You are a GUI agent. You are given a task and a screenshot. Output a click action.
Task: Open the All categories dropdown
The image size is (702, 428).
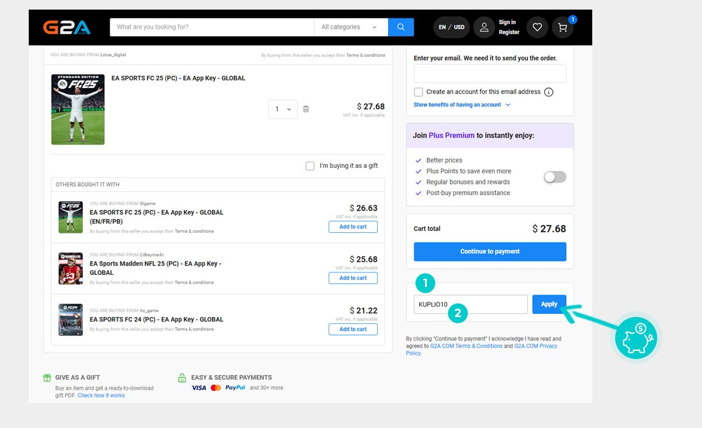[x=351, y=27]
